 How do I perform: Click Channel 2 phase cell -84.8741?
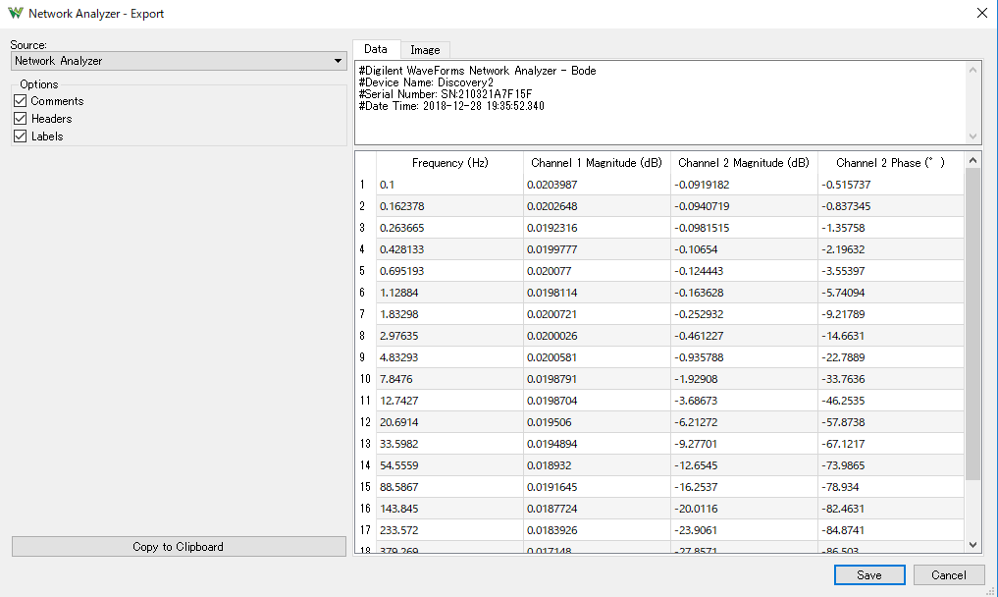(x=891, y=530)
